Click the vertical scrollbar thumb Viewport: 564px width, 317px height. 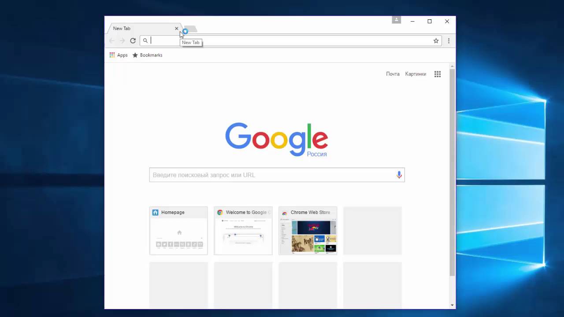pyautogui.click(x=452, y=172)
